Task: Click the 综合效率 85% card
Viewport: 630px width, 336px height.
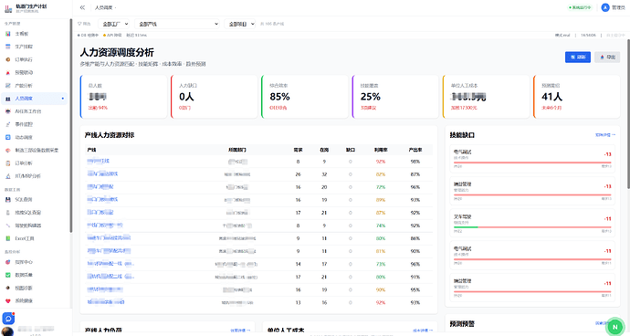Action: tap(305, 97)
